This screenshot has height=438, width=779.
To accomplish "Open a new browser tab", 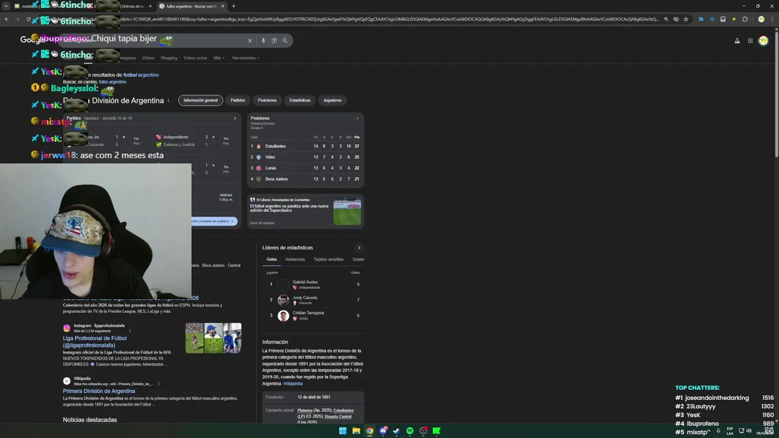I will (233, 6).
